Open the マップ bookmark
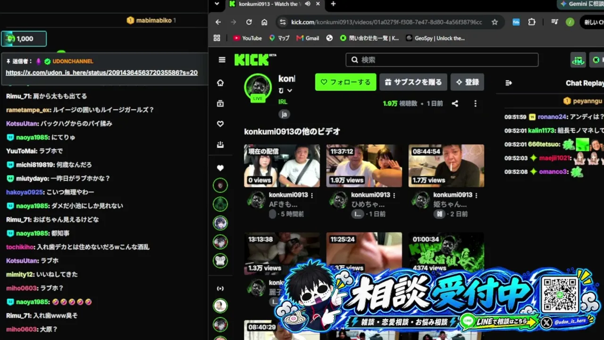The image size is (604, 340). [279, 38]
